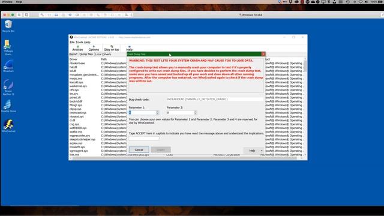Click the Driver column header
The height and width of the screenshot is (216, 384).
73,59
